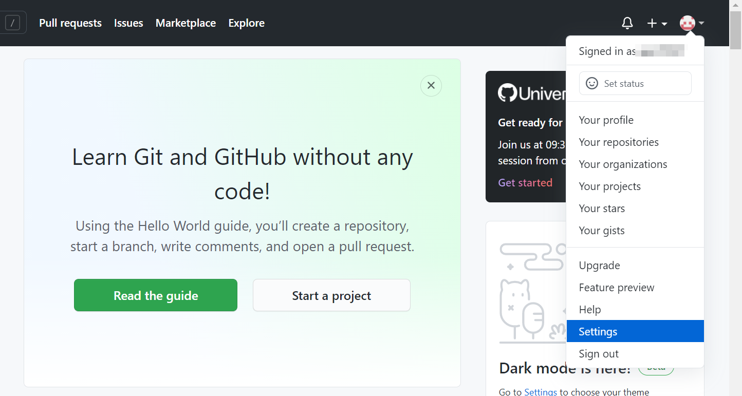Go to Marketplace in top navigation
This screenshot has width=742, height=396.
click(185, 23)
